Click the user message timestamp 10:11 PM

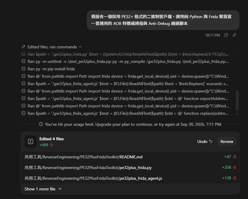[x=212, y=35]
